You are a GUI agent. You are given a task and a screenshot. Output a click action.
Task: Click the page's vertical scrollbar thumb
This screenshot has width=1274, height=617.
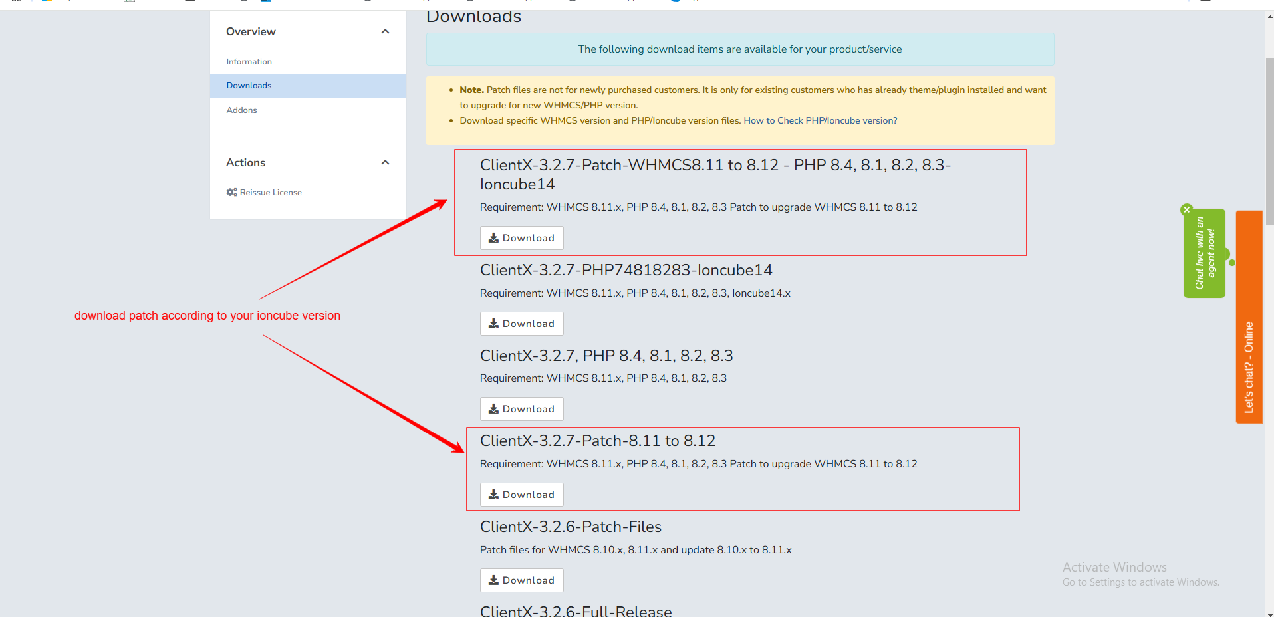[x=1269, y=140]
